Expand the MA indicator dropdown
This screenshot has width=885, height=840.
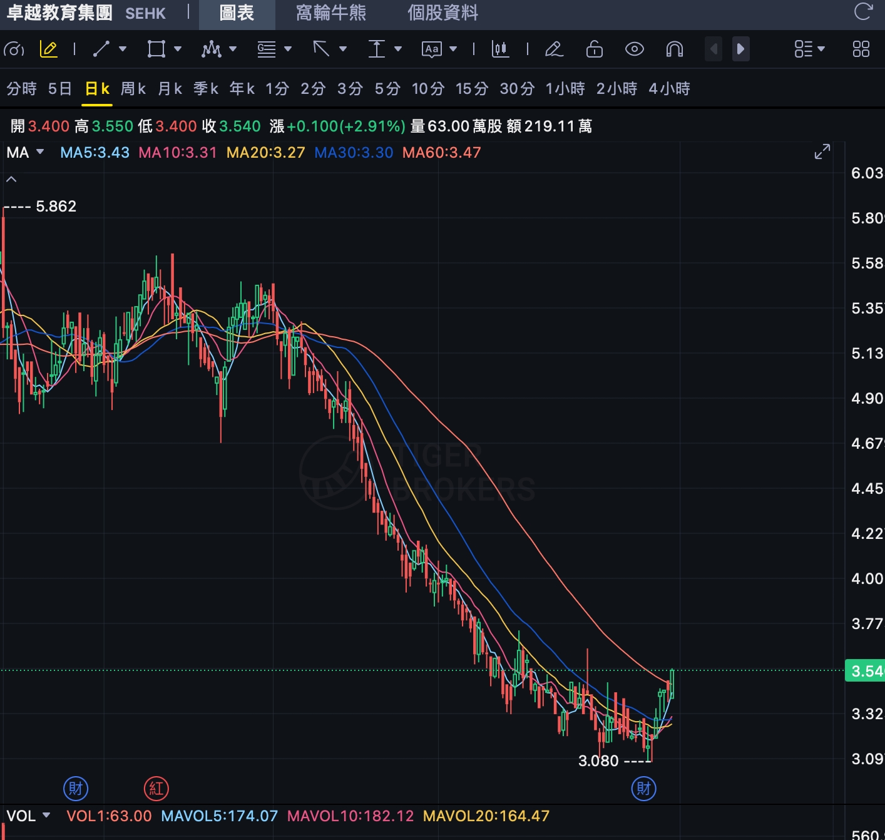click(x=41, y=152)
